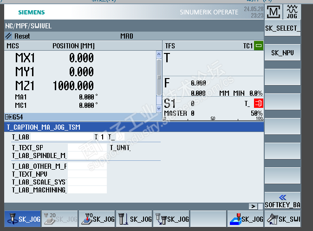Click the red spindle status icon
This screenshot has height=231, width=313.
(x=259, y=103)
